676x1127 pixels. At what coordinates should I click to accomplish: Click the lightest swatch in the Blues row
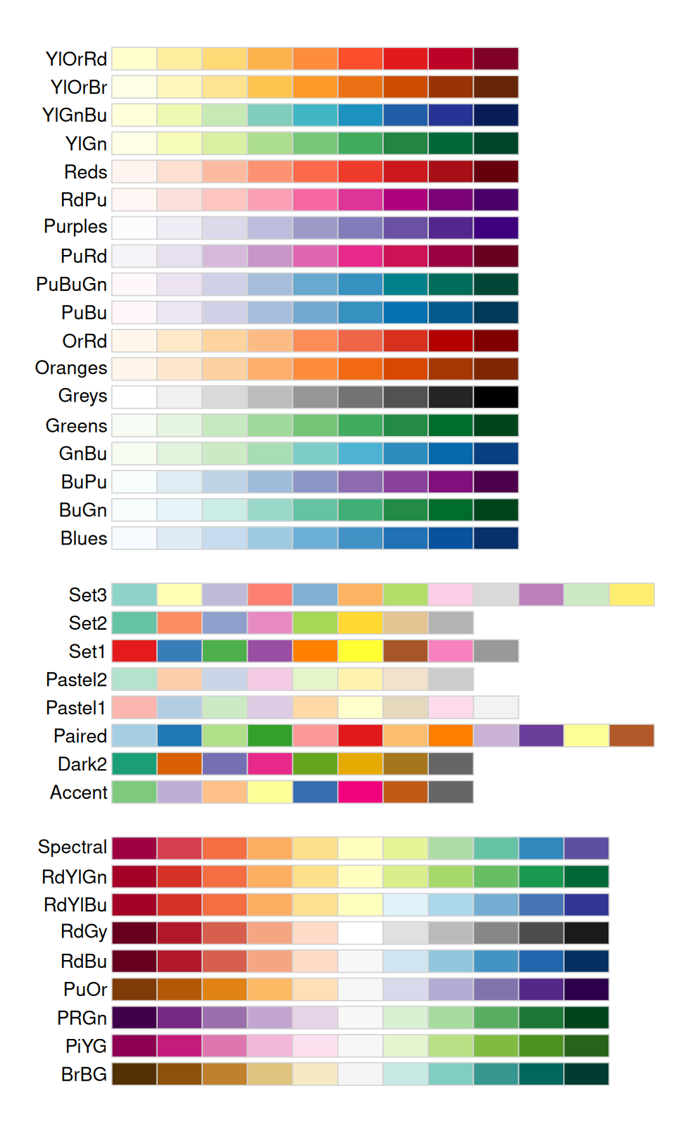134,538
